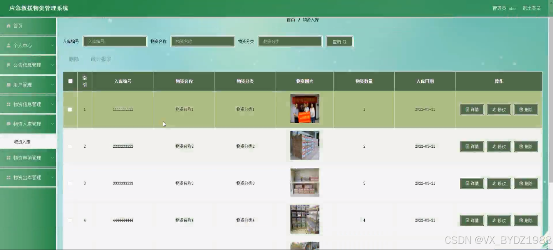Click 修改 for row 物资名称3
This screenshot has height=250, width=553.
coord(499,183)
